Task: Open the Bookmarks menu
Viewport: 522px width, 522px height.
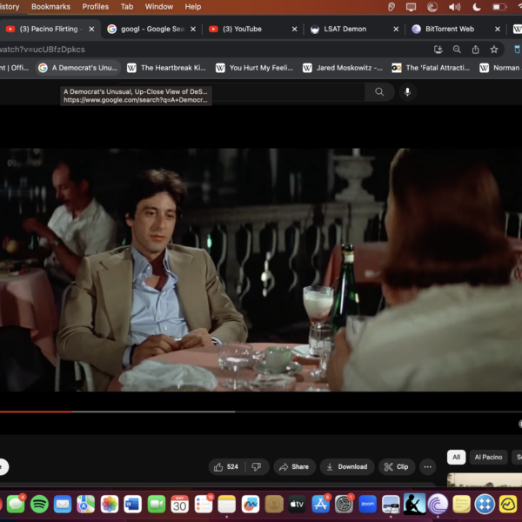Action: coord(50,7)
